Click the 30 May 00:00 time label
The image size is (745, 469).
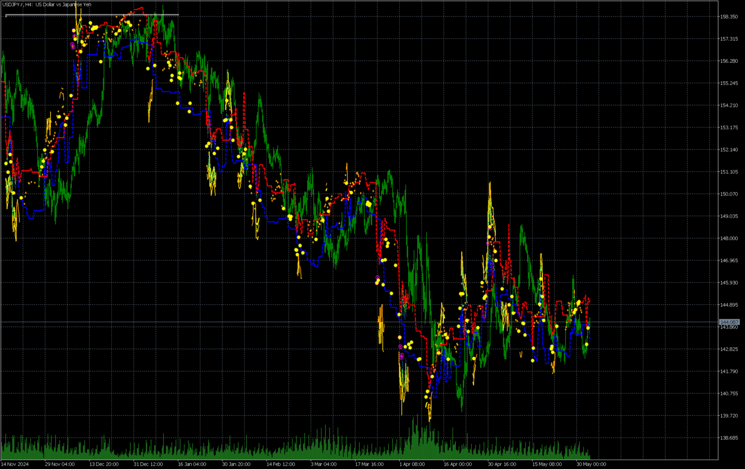(591, 464)
